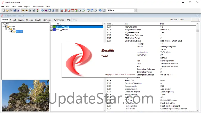The height and width of the screenshot is (113, 201).
Task: Toggle the Users folder checkbox
Action: [6, 27]
